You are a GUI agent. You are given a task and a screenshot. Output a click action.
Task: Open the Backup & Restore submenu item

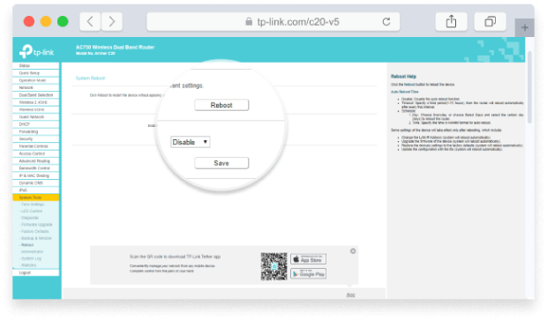click(36, 238)
